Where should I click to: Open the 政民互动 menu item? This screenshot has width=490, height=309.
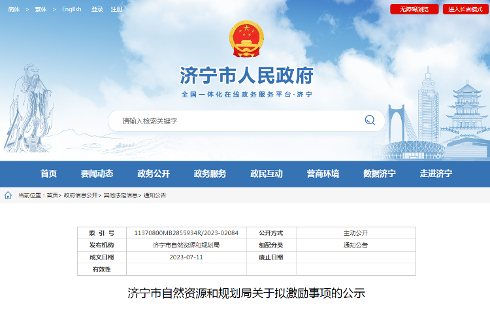267,174
